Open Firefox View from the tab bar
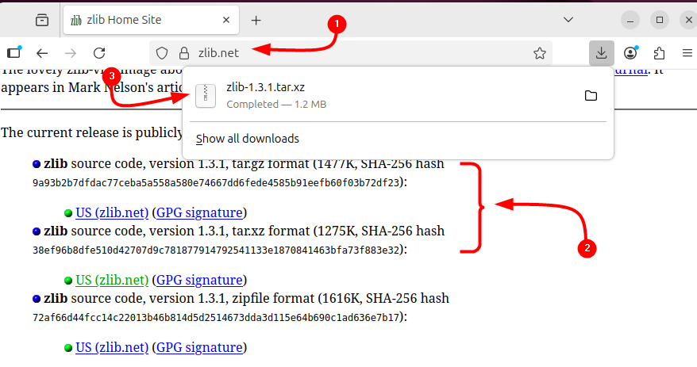Screen dimensions: 697x367 click(x=41, y=20)
